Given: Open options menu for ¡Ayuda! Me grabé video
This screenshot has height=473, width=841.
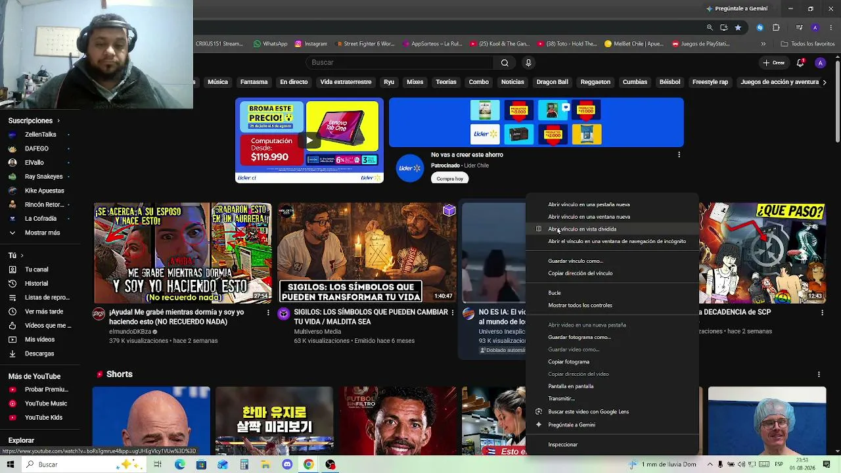Looking at the screenshot, I should [268, 313].
